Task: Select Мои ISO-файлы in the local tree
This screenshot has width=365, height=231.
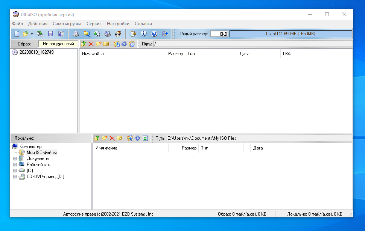Action: point(42,152)
